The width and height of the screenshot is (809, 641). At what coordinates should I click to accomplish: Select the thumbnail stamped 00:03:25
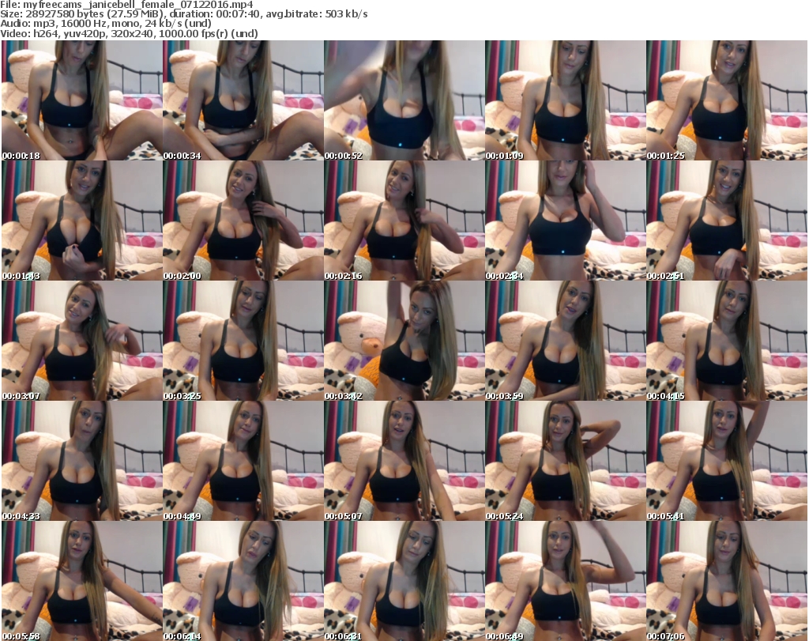point(243,341)
